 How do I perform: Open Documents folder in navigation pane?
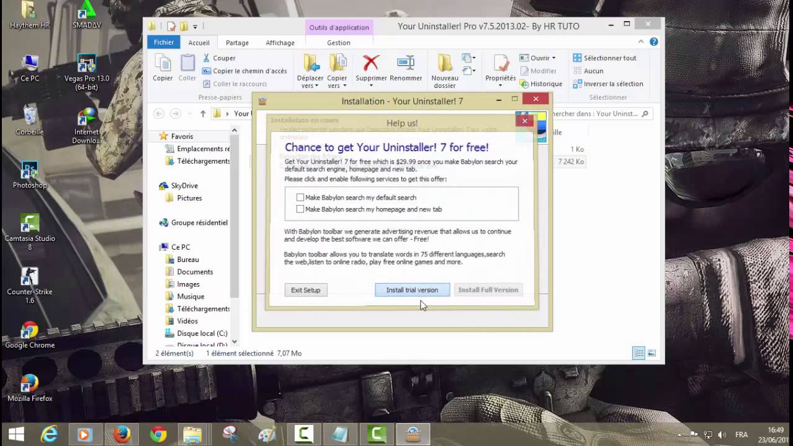[195, 272]
